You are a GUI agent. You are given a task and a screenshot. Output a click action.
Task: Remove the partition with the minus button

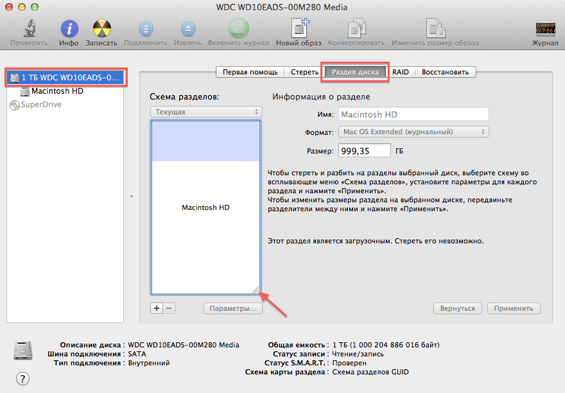point(169,308)
